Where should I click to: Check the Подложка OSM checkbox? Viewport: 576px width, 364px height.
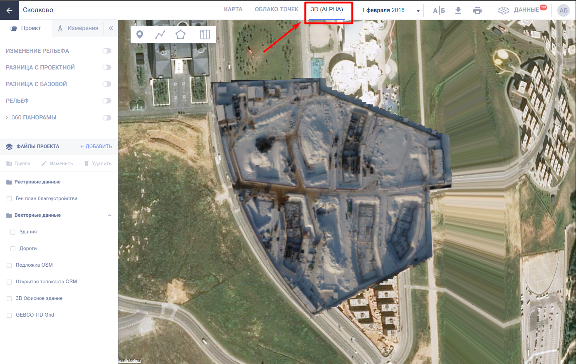tap(9, 265)
